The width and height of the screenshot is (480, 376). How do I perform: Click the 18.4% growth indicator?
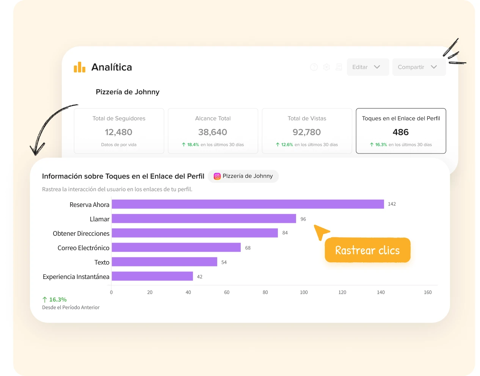190,145
